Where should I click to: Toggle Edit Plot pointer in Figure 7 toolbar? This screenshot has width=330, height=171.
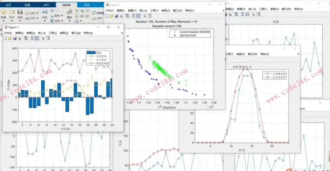(x=43, y=38)
